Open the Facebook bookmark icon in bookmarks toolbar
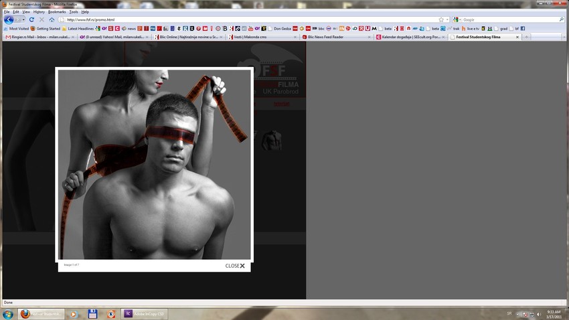Image resolution: width=569 pixels, height=320 pixels. [x=523, y=29]
